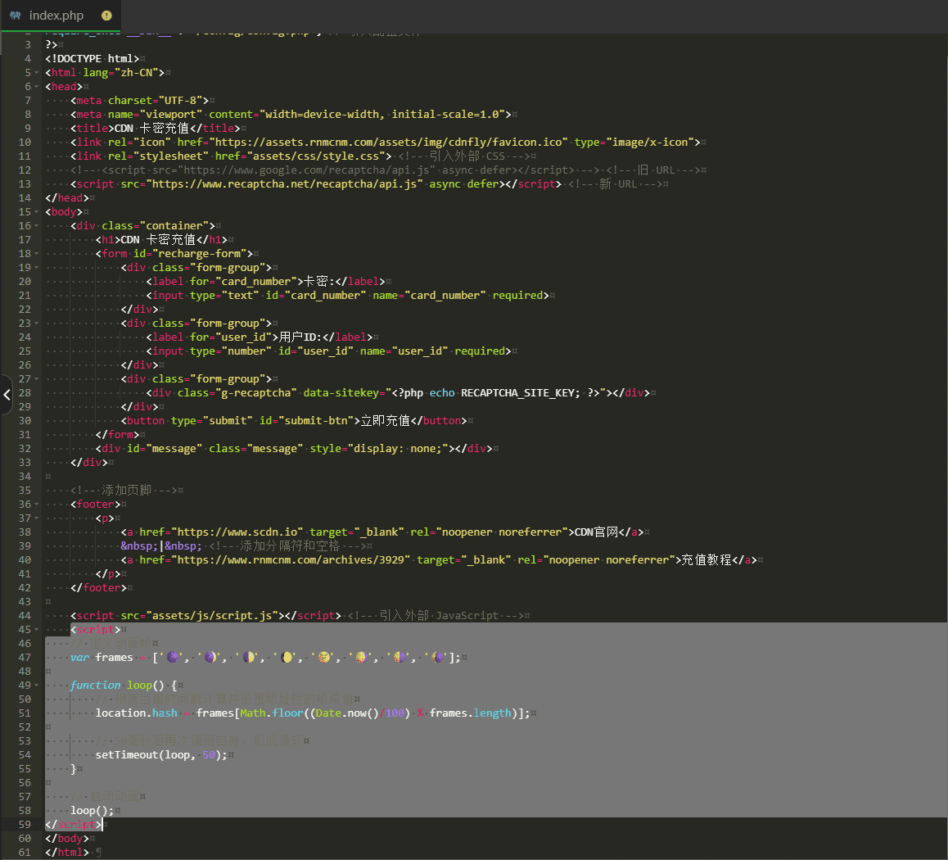Click the title text CDN 卡密充值 on line 9
The image size is (948, 860).
coord(151,129)
